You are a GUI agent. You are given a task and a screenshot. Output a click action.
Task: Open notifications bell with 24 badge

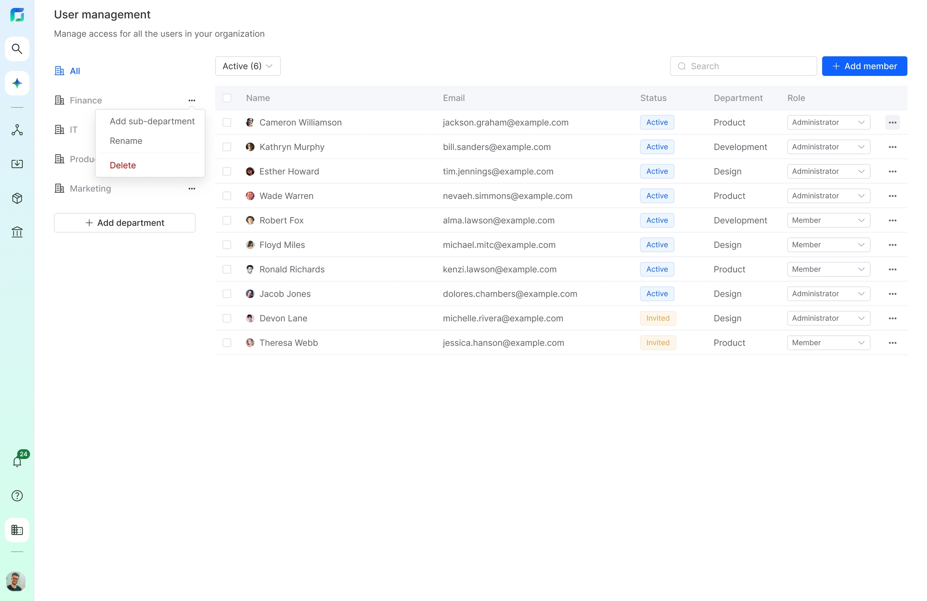click(x=17, y=462)
